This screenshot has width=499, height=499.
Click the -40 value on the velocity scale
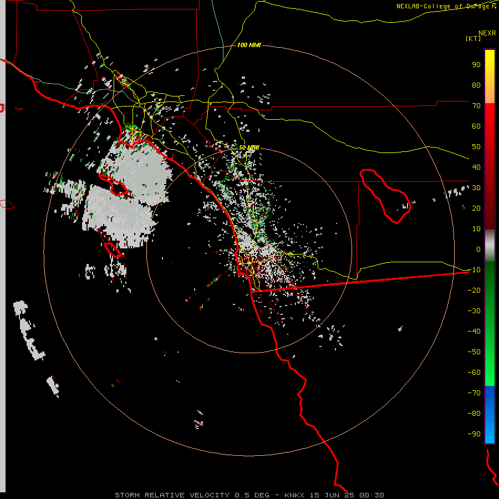(474, 332)
